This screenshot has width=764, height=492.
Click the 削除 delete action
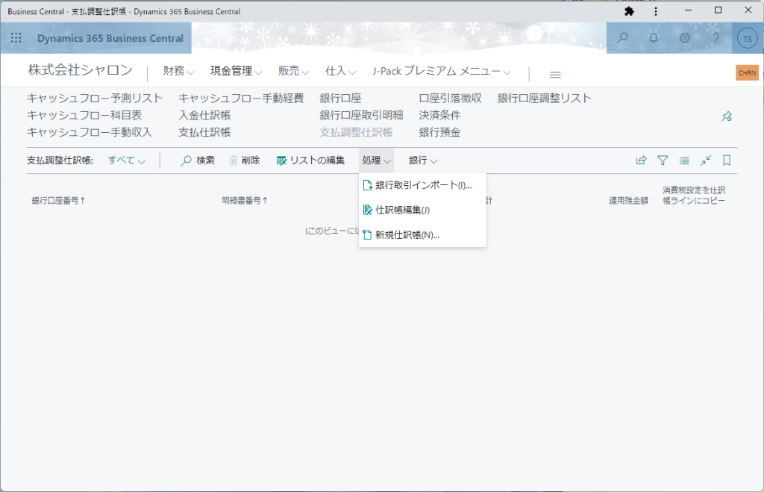(245, 161)
